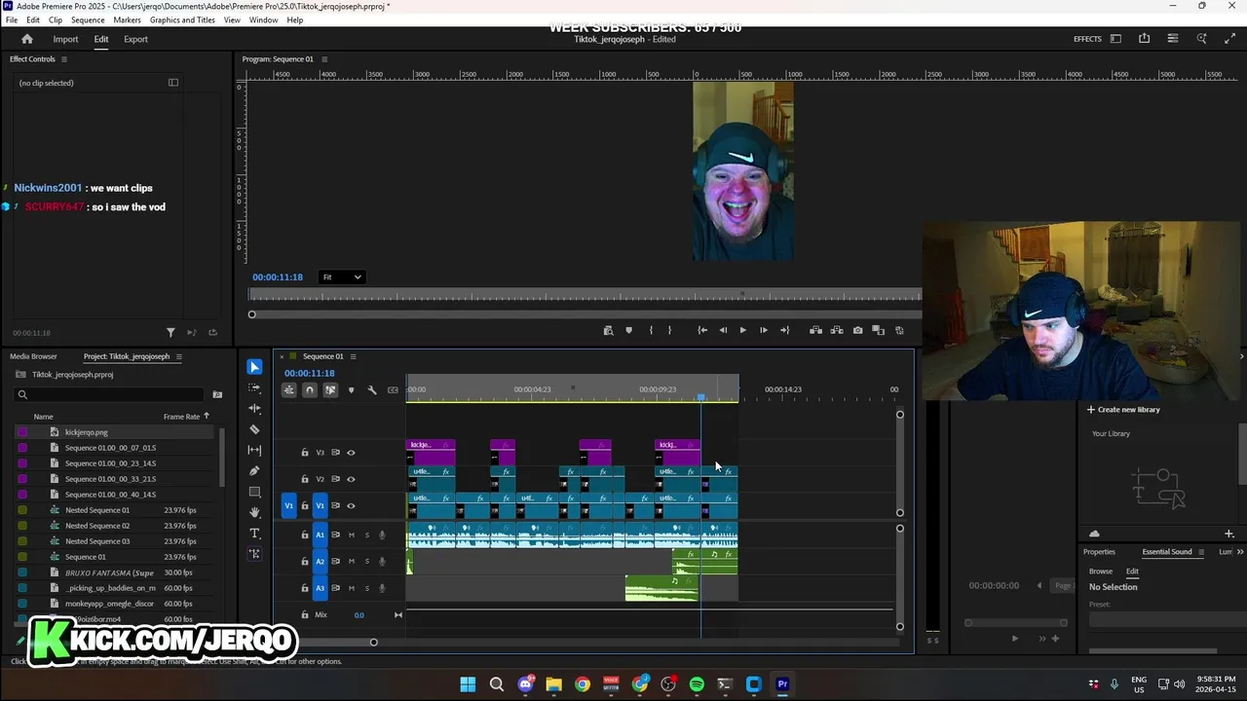Viewport: 1247px width, 701px height.
Task: Click the Extract button
Action: tap(836, 330)
